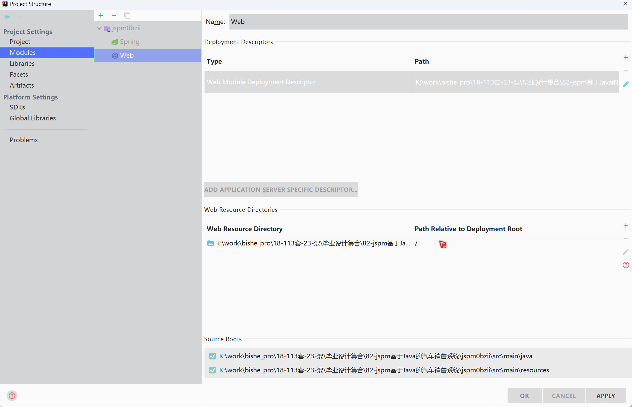Collapse the jspm0bzii module tree node

(99, 28)
